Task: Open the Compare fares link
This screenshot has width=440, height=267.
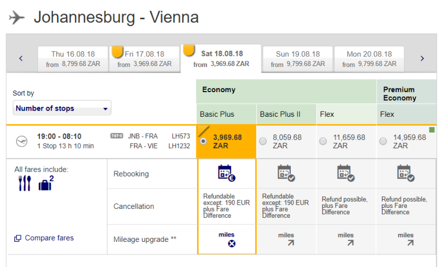Action: click(44, 238)
